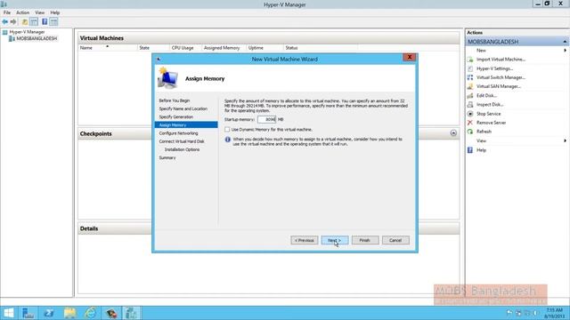Click Hyper-V Settings... action link

pos(494,68)
